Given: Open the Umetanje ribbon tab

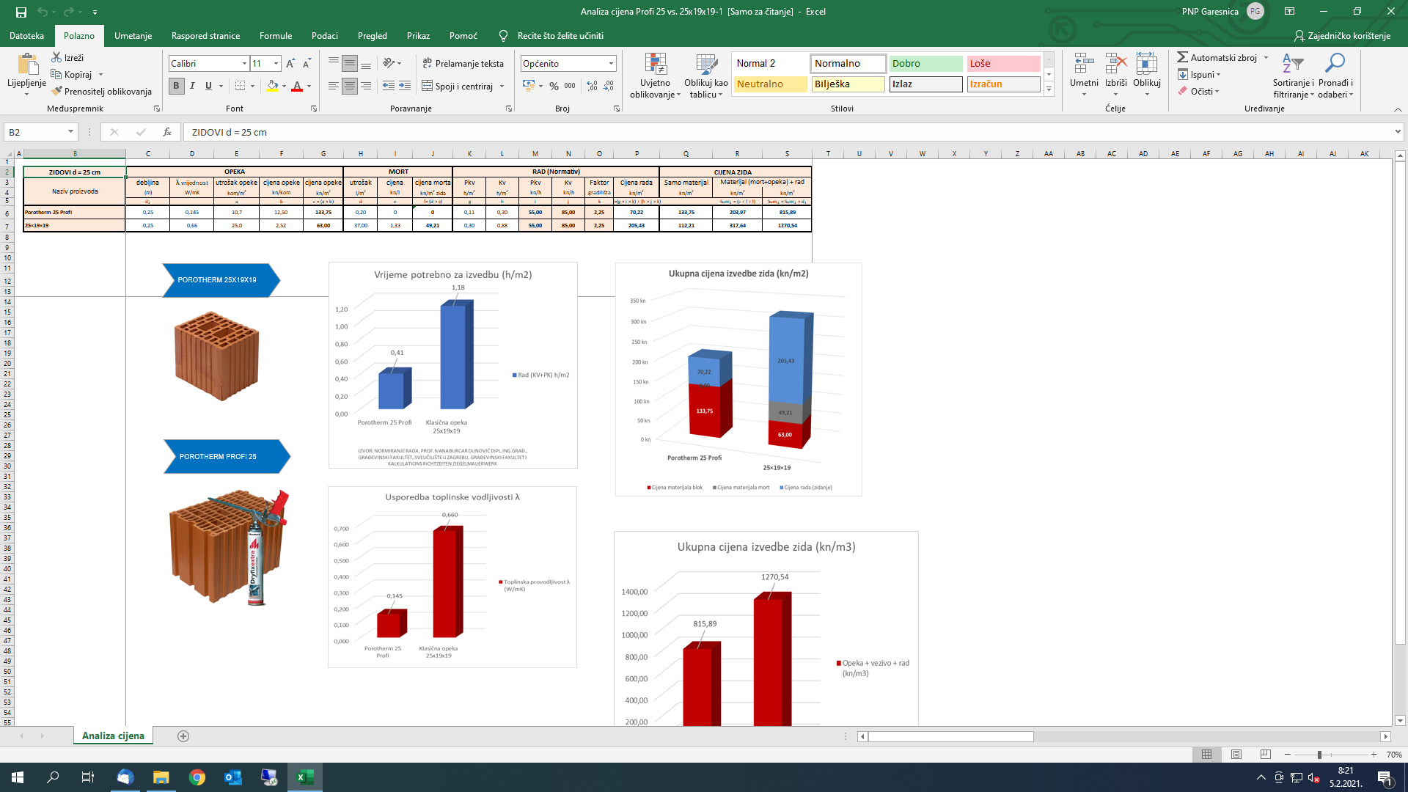Looking at the screenshot, I should click(x=133, y=35).
